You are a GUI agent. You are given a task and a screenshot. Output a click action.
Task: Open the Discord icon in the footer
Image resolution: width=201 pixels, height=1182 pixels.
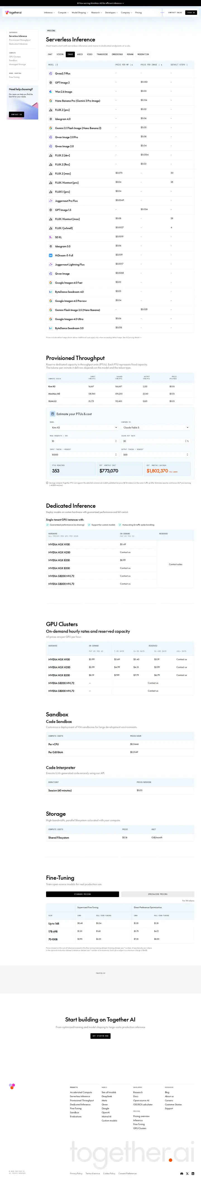pyautogui.click(x=182, y=1173)
